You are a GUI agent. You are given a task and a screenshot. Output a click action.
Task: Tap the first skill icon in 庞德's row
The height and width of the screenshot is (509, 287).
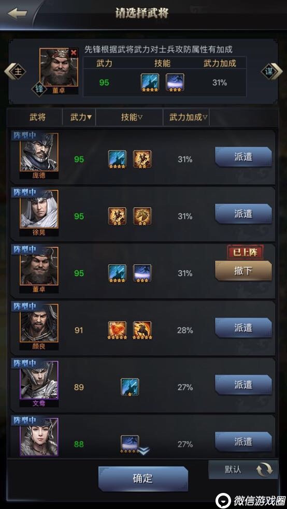click(x=117, y=159)
